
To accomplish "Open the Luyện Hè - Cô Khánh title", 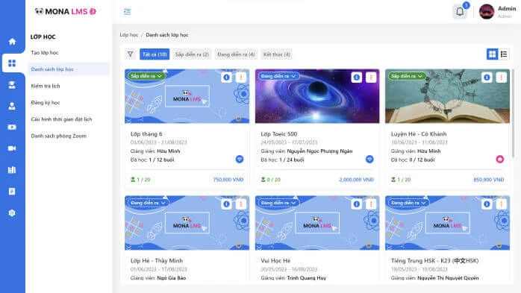I will click(x=419, y=133).
